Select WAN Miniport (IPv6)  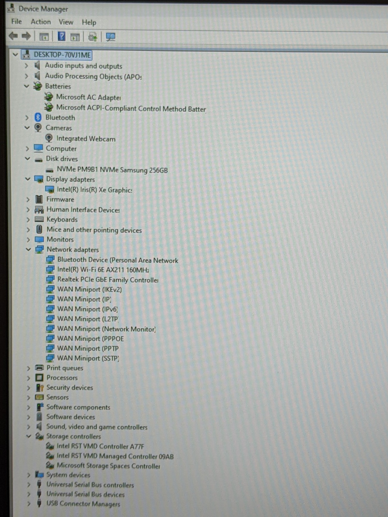[x=87, y=309]
